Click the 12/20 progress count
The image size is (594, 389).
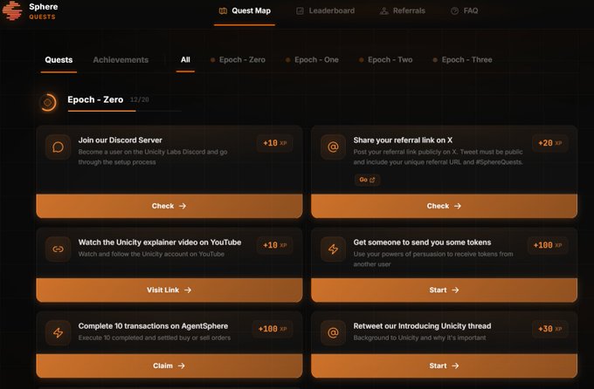pos(140,100)
